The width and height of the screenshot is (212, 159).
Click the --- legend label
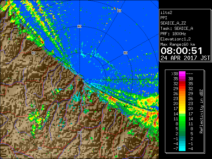click(x=189, y=74)
